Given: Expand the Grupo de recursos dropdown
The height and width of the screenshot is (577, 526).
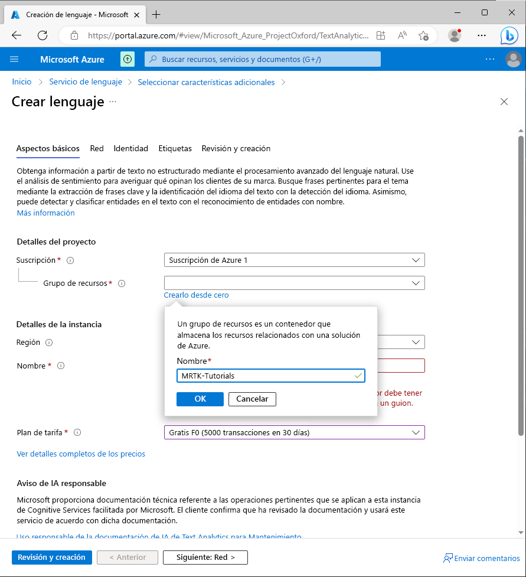Looking at the screenshot, I should [294, 283].
